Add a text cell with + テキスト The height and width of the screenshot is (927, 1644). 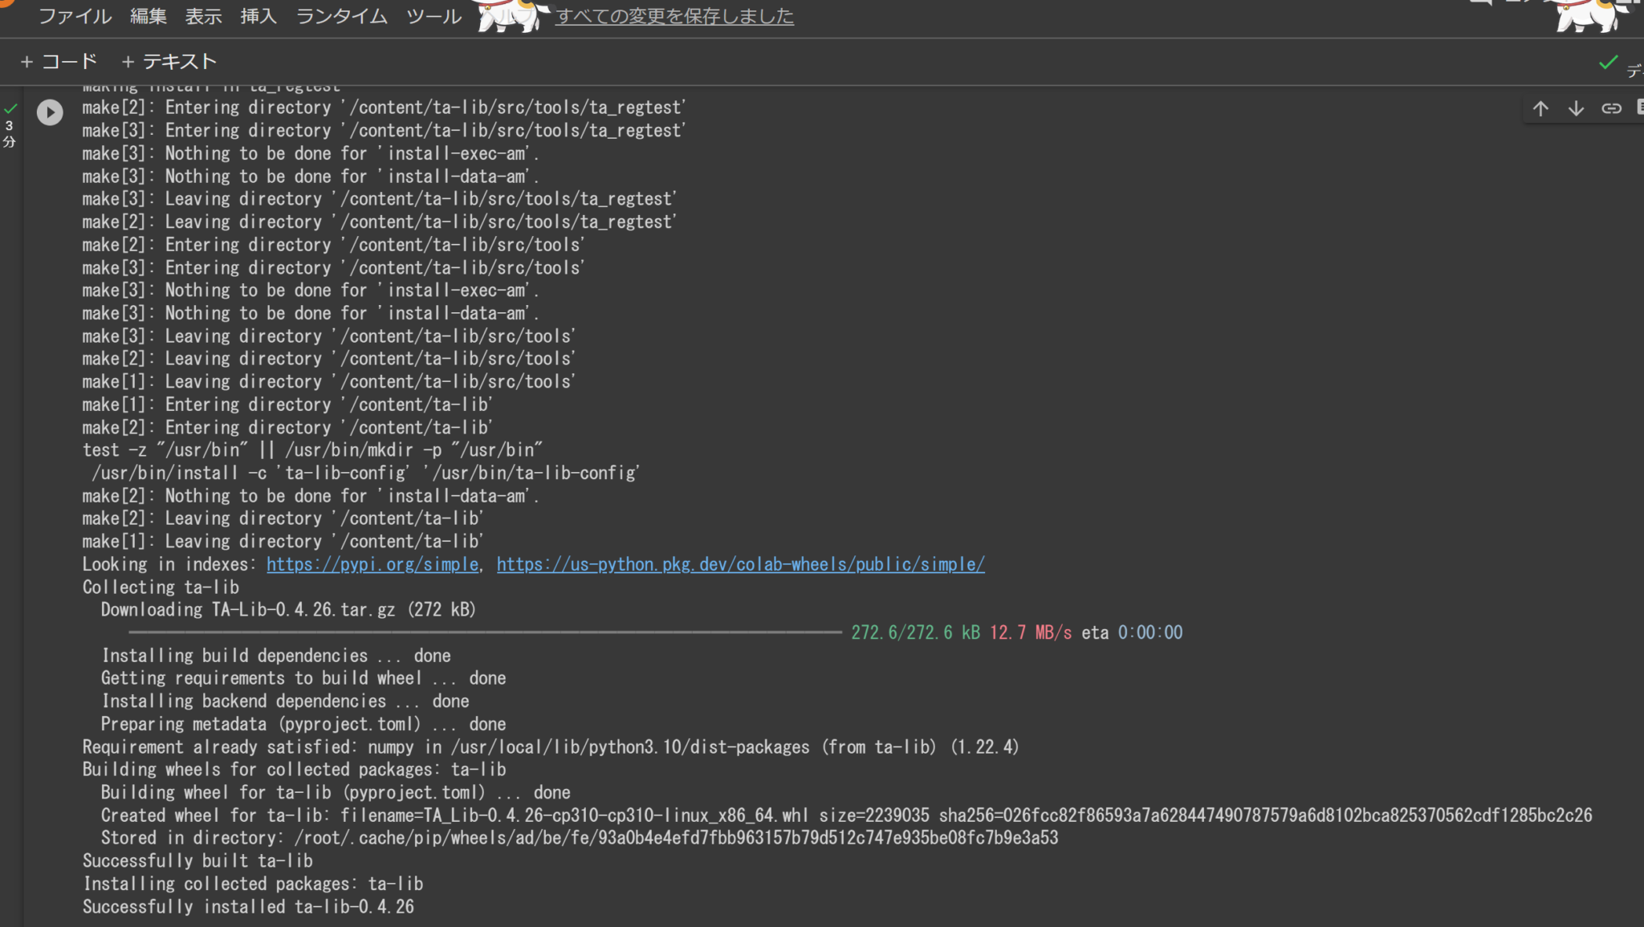pyautogui.click(x=169, y=62)
